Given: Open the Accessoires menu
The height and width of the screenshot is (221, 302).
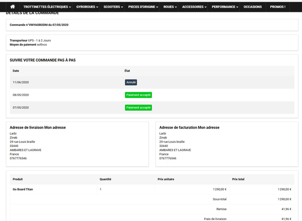Looking at the screenshot, I should click(x=194, y=7).
